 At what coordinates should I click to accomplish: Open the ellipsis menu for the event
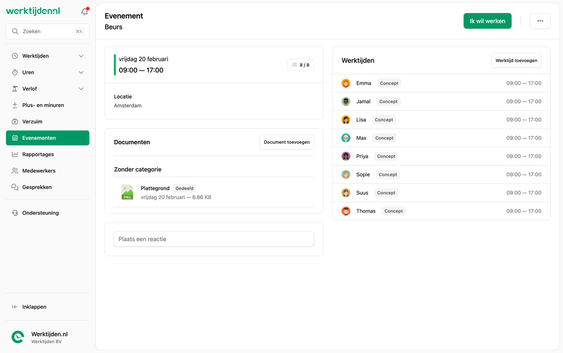pyautogui.click(x=540, y=21)
